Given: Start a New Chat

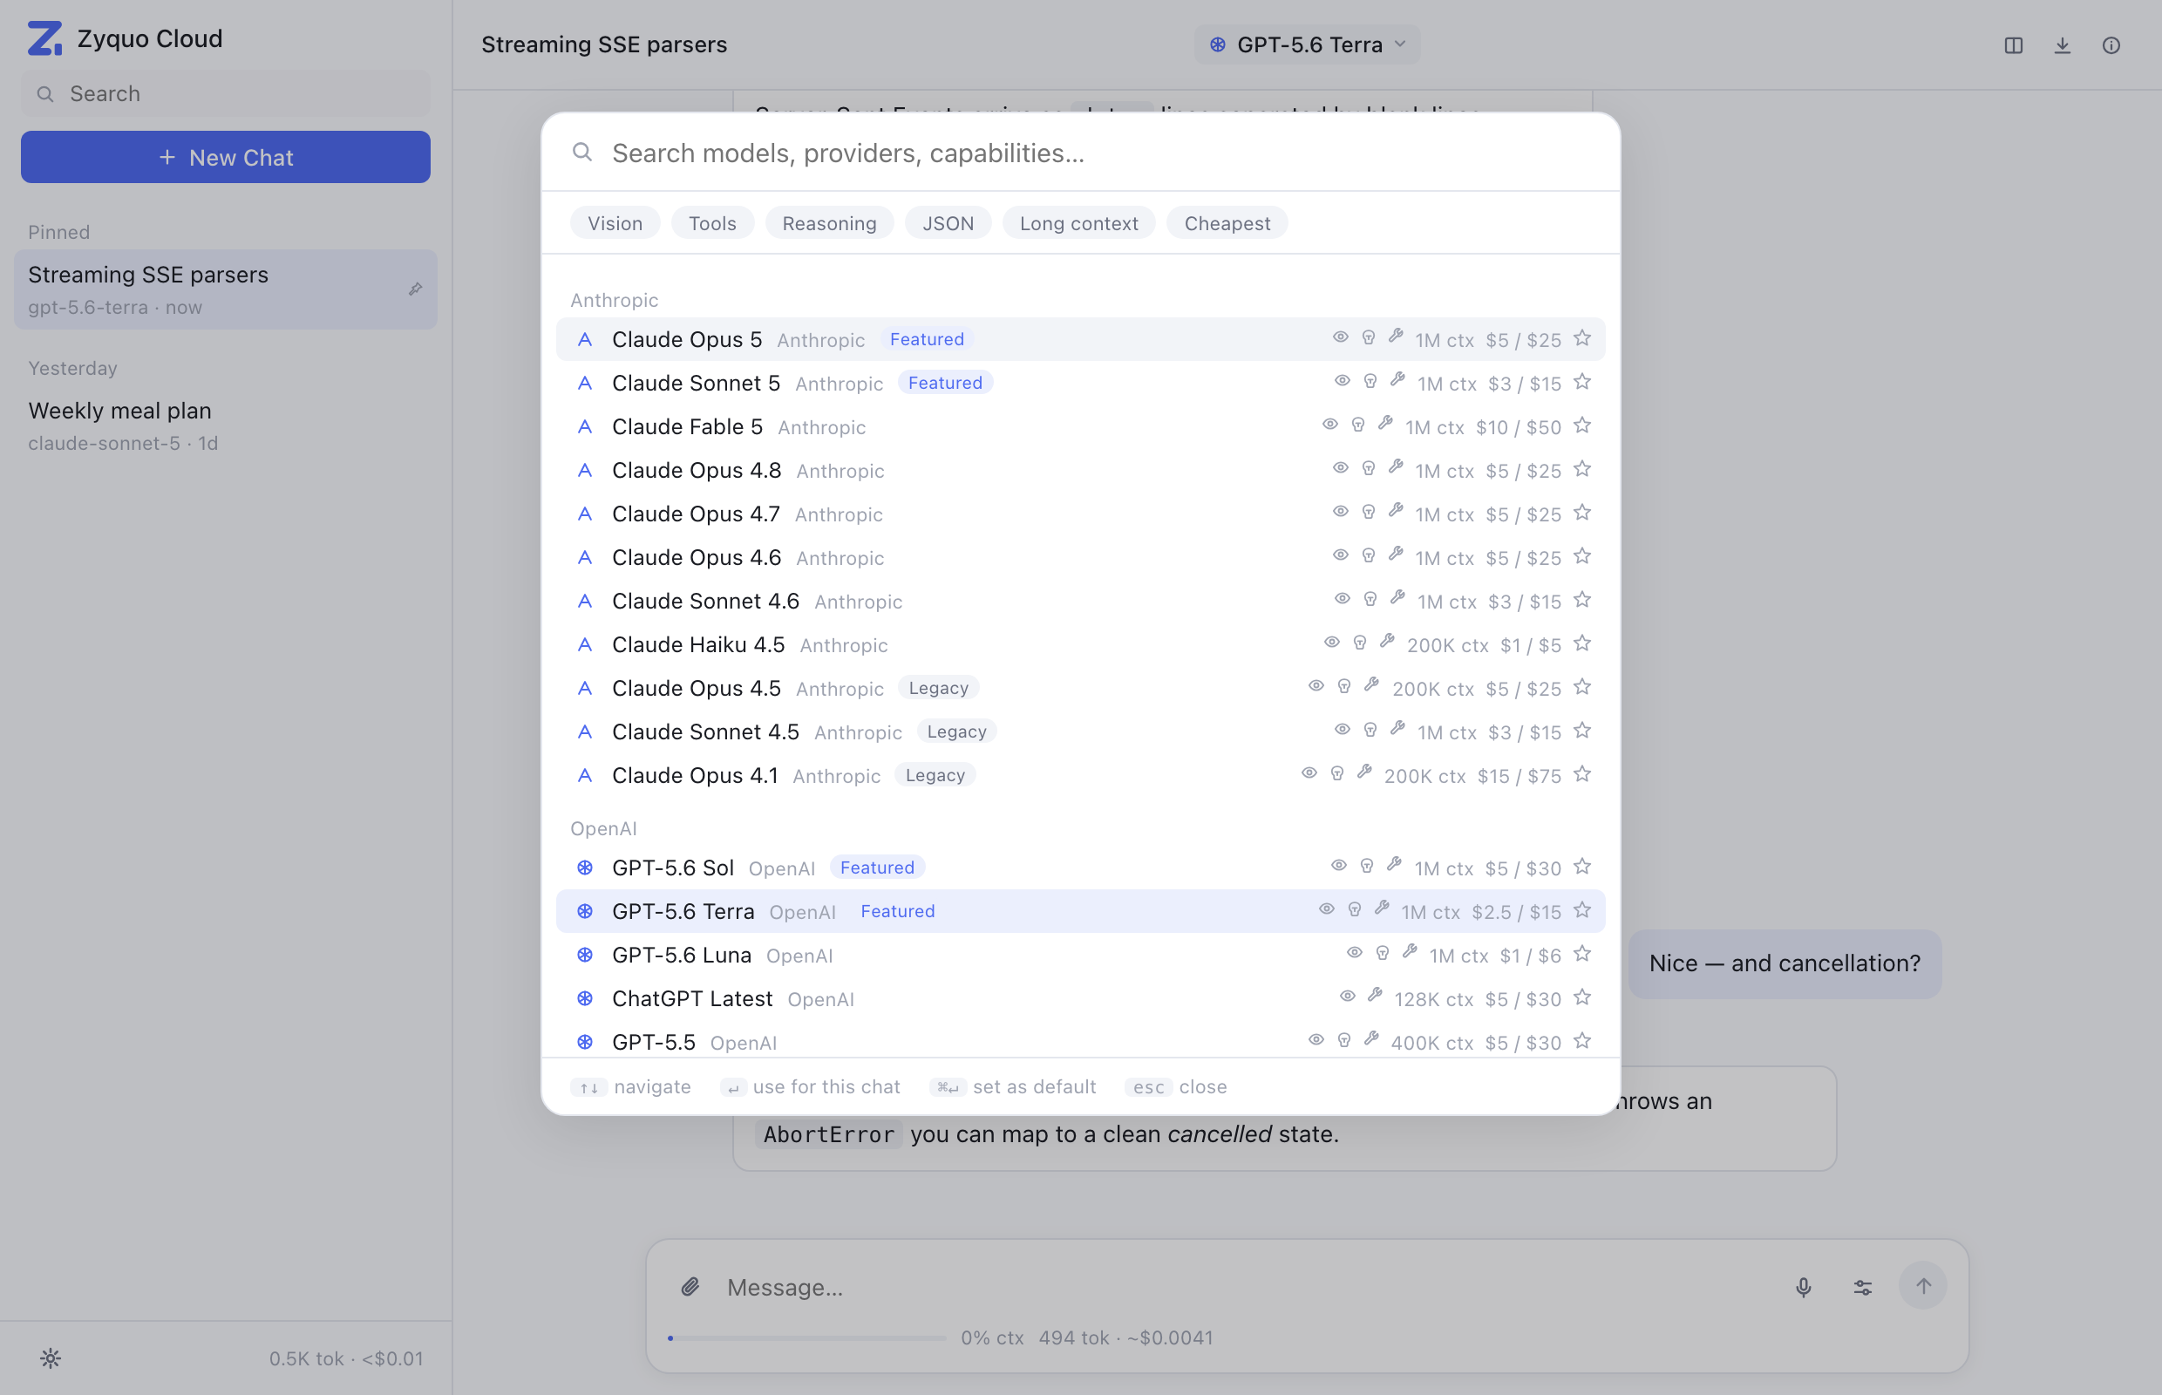Looking at the screenshot, I should 226,157.
